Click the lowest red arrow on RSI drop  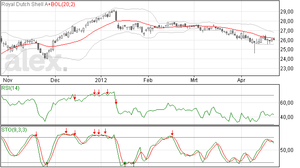(116, 102)
